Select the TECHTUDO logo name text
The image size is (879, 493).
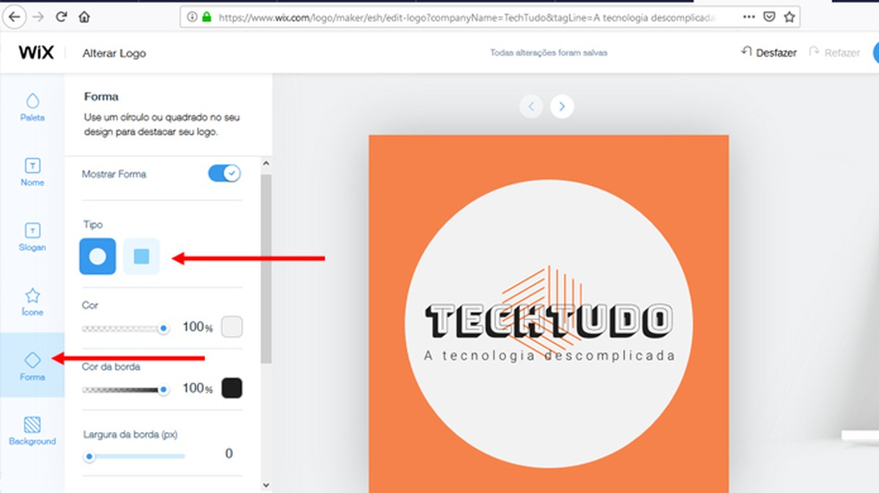549,321
